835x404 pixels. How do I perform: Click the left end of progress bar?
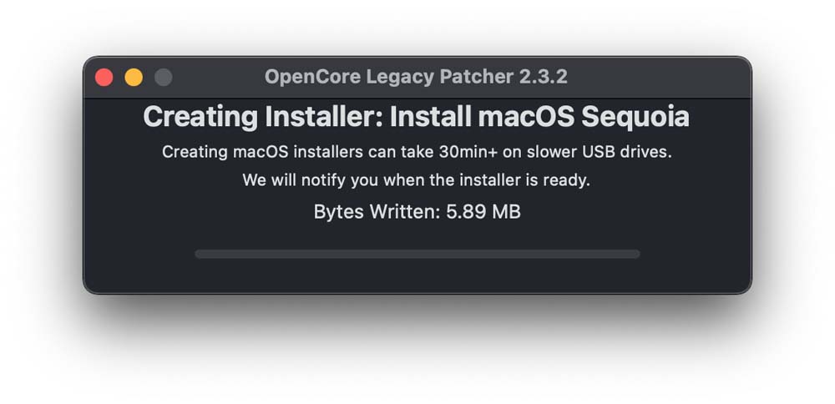click(x=200, y=254)
